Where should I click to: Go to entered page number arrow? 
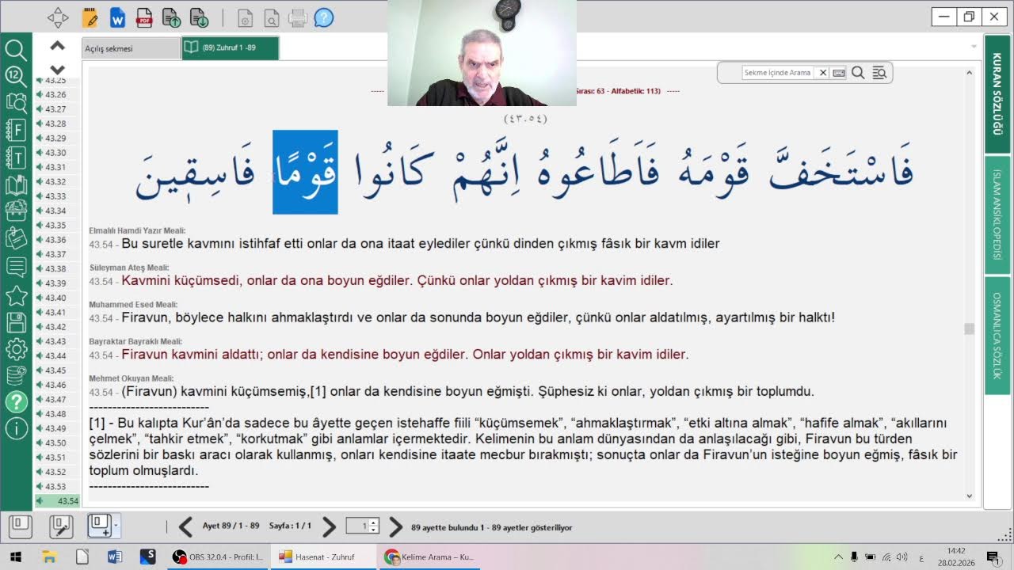(395, 526)
